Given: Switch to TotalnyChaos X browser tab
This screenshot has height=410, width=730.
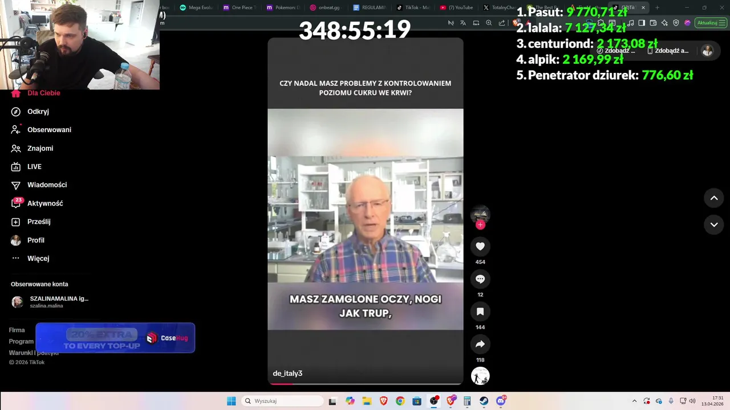Looking at the screenshot, I should [500, 7].
